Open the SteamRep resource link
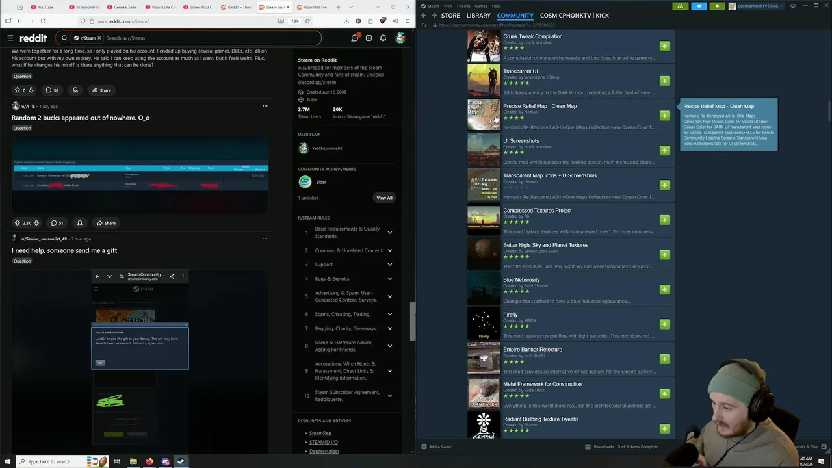This screenshot has width=832, height=468. point(320,433)
